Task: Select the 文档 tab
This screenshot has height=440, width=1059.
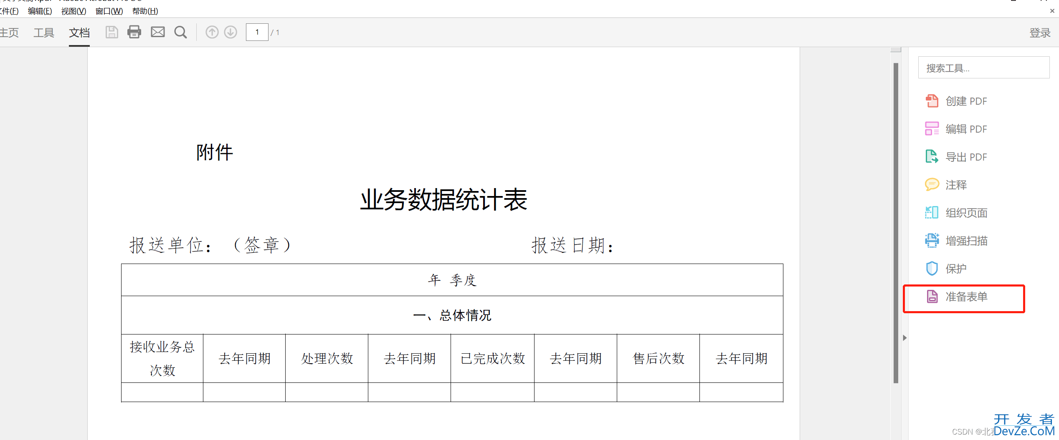Action: [x=79, y=33]
